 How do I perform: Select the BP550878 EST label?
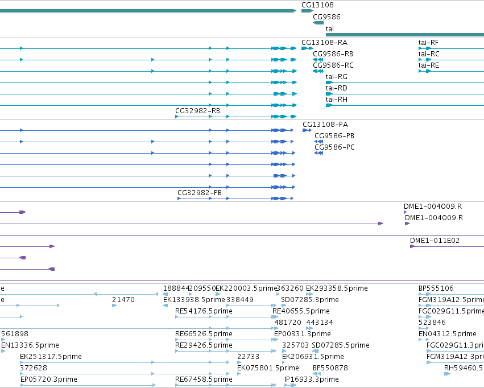click(330, 368)
